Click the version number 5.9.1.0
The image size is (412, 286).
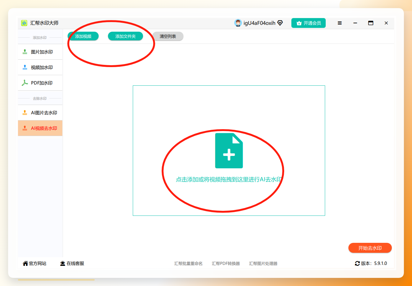click(x=381, y=263)
